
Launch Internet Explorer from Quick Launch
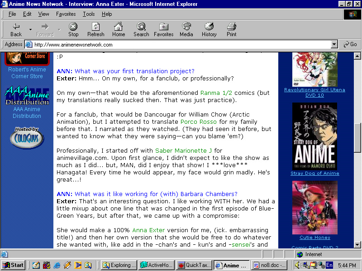pos(57,265)
